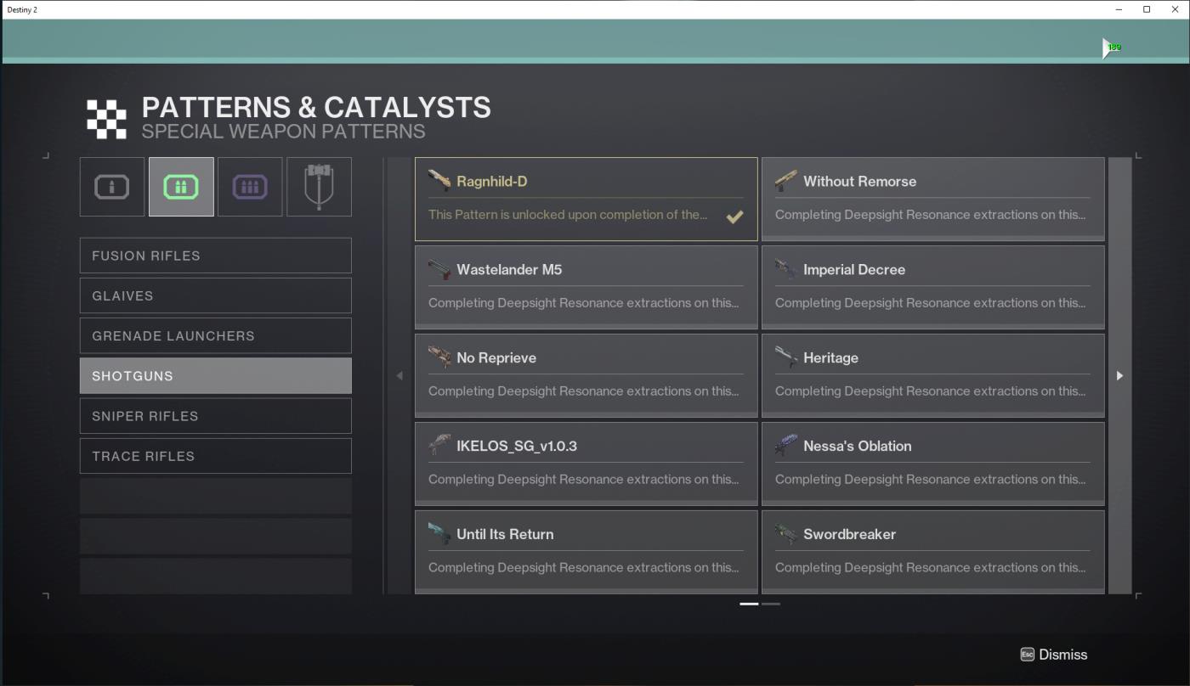Image resolution: width=1190 pixels, height=686 pixels.
Task: Click the Ragnhild-D shotgun icon
Action: coord(439,181)
